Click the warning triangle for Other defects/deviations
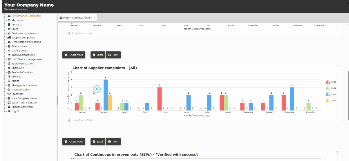This screenshot has width=349, height=161. 9,42
